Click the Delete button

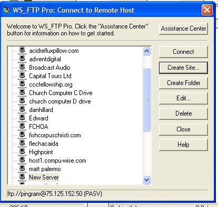pyautogui.click(x=183, y=114)
